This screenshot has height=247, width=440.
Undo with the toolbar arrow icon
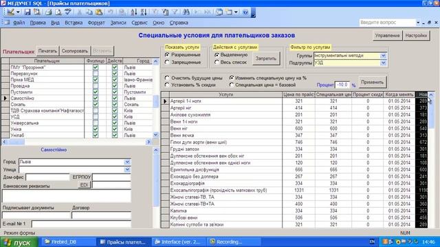point(111,12)
